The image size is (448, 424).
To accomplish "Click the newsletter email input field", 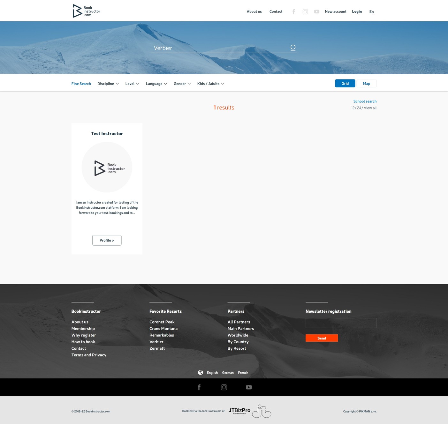I will point(341,323).
